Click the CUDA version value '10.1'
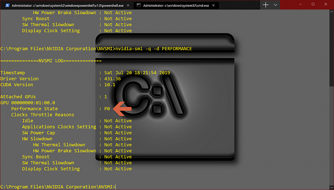The image size is (334, 190). (110, 85)
